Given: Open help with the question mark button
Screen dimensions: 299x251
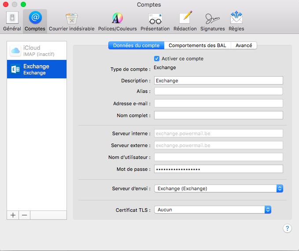Looking at the screenshot, I should point(287,228).
